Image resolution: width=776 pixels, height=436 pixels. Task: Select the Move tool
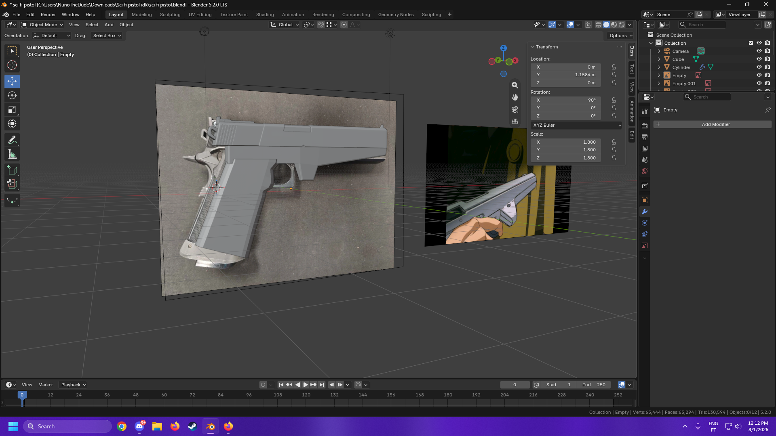(12, 81)
